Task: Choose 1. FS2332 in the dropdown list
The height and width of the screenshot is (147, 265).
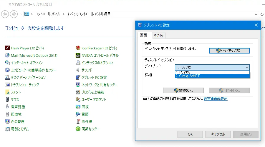Action: (x=212, y=72)
